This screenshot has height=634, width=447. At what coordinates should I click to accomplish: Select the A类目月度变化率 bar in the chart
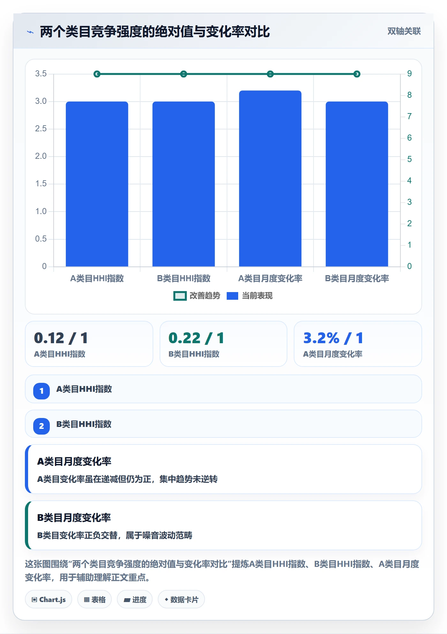(270, 179)
